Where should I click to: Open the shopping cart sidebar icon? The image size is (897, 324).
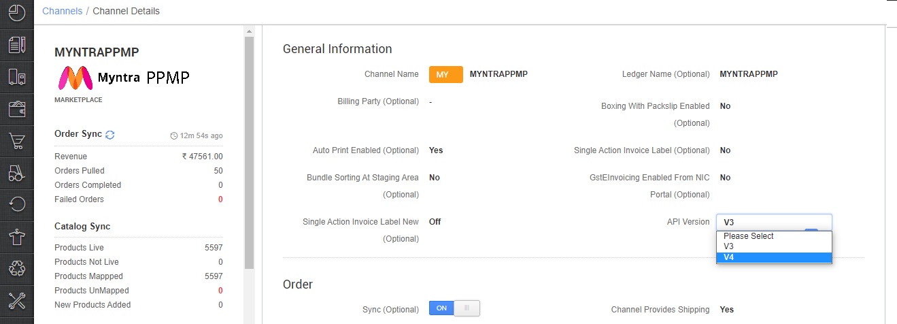(x=17, y=142)
